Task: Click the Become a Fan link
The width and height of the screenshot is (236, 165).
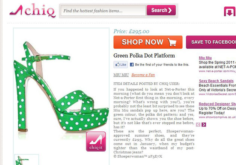Action: click(143, 75)
